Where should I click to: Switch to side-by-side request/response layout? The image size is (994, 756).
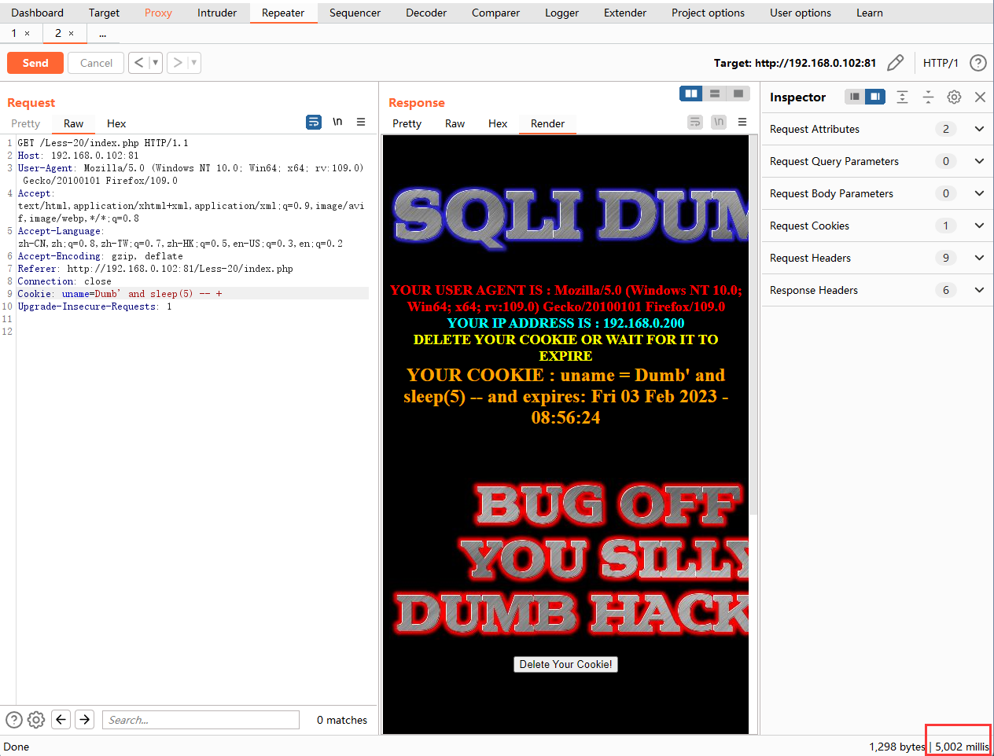691,94
